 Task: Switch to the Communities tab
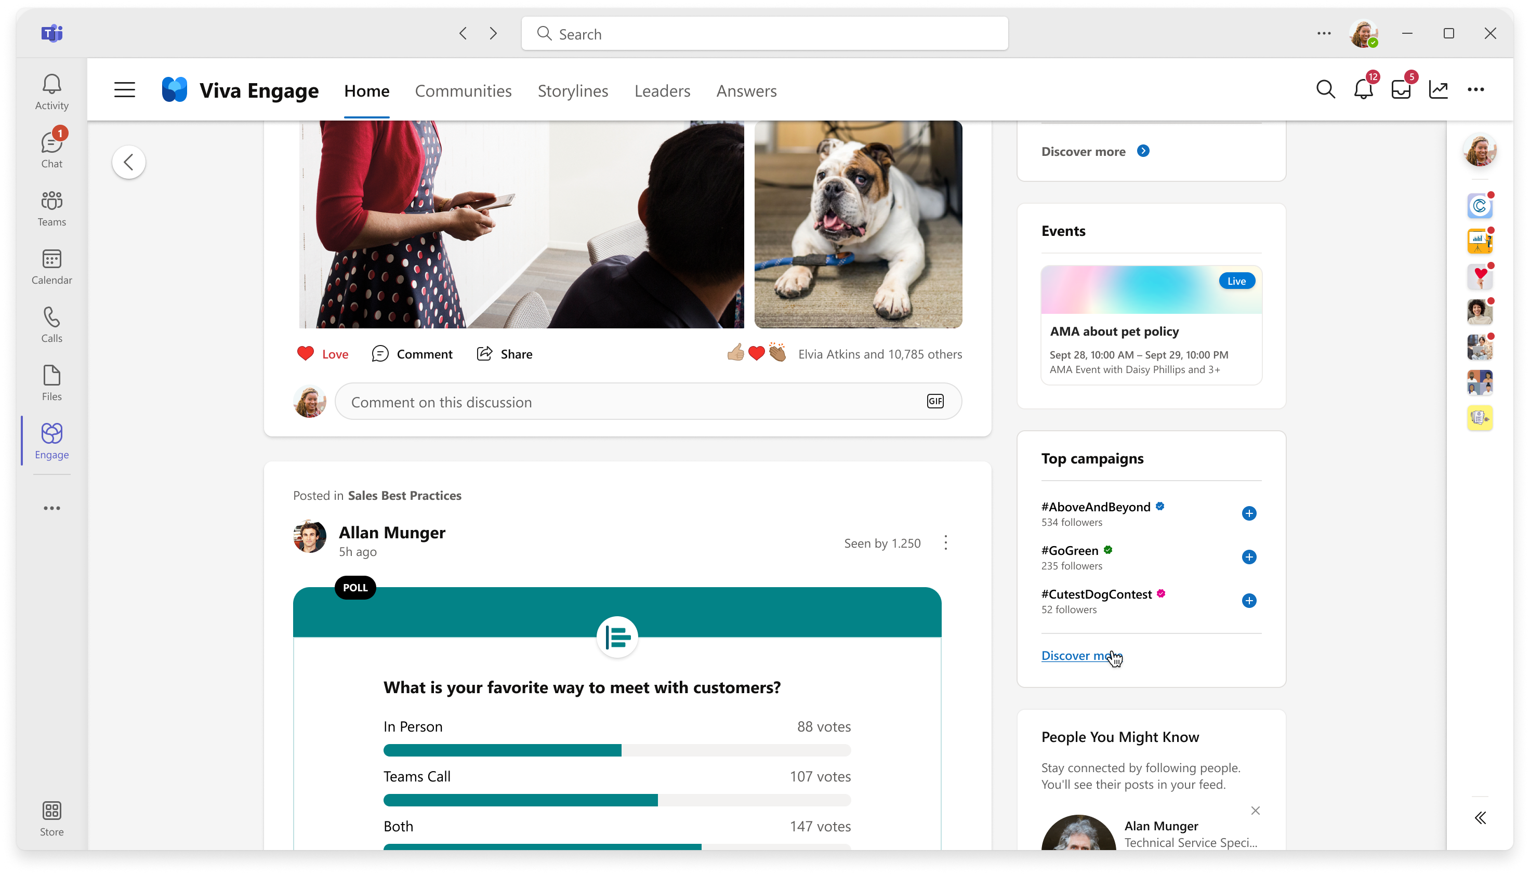(x=464, y=90)
